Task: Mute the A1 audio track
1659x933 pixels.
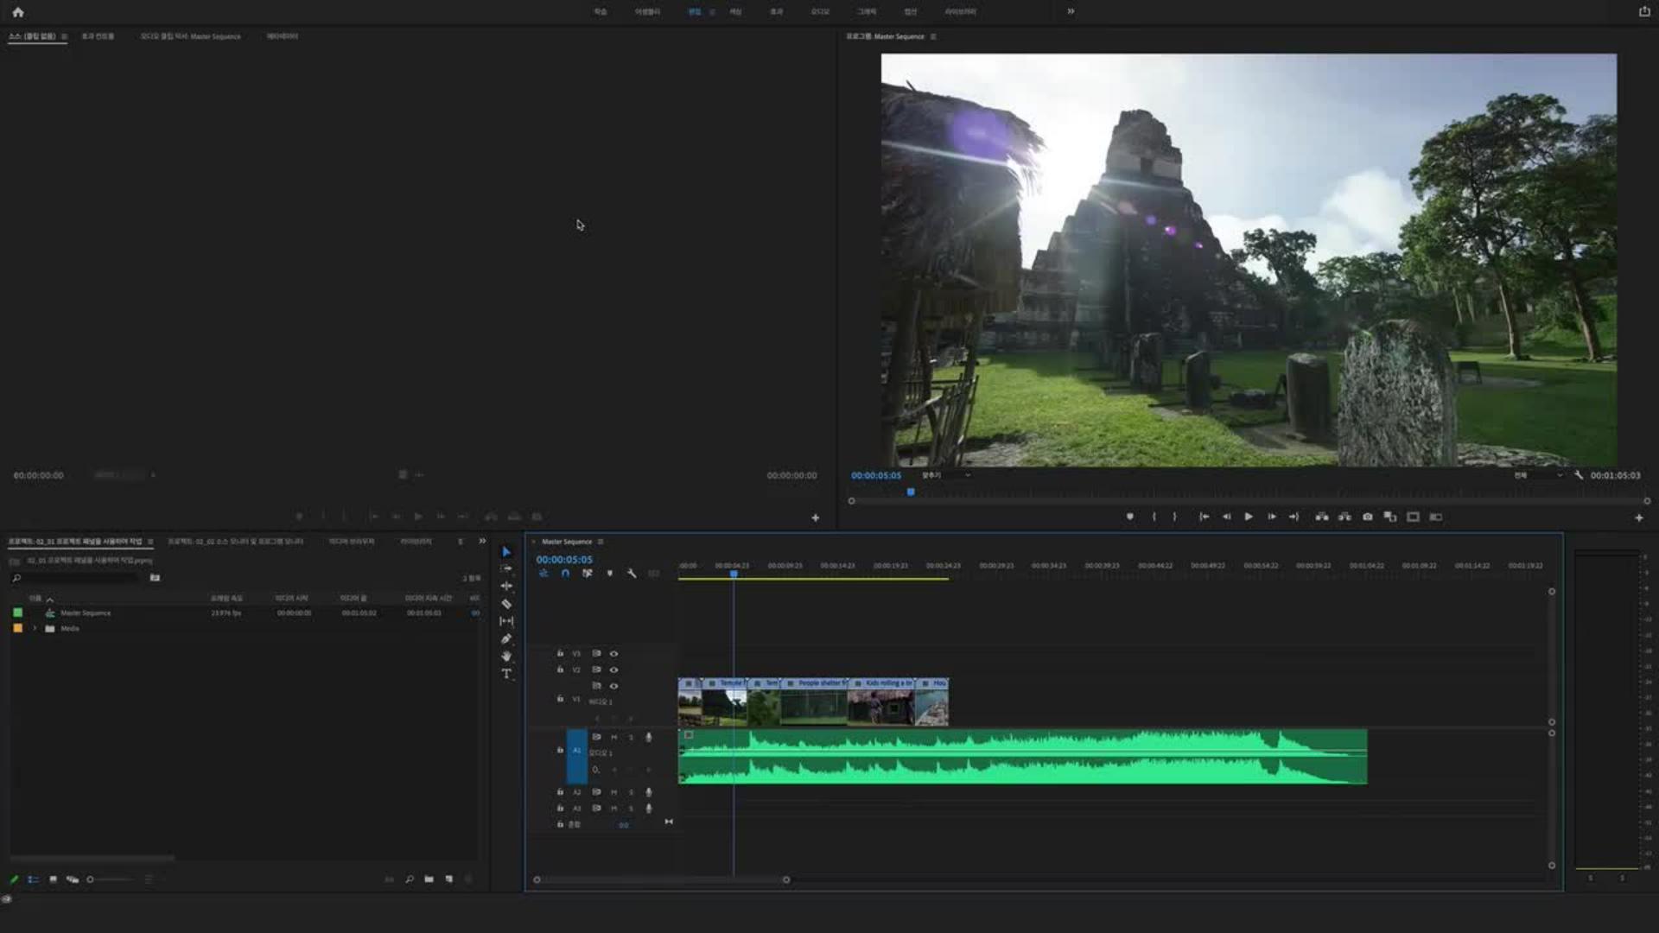Action: pyautogui.click(x=613, y=737)
